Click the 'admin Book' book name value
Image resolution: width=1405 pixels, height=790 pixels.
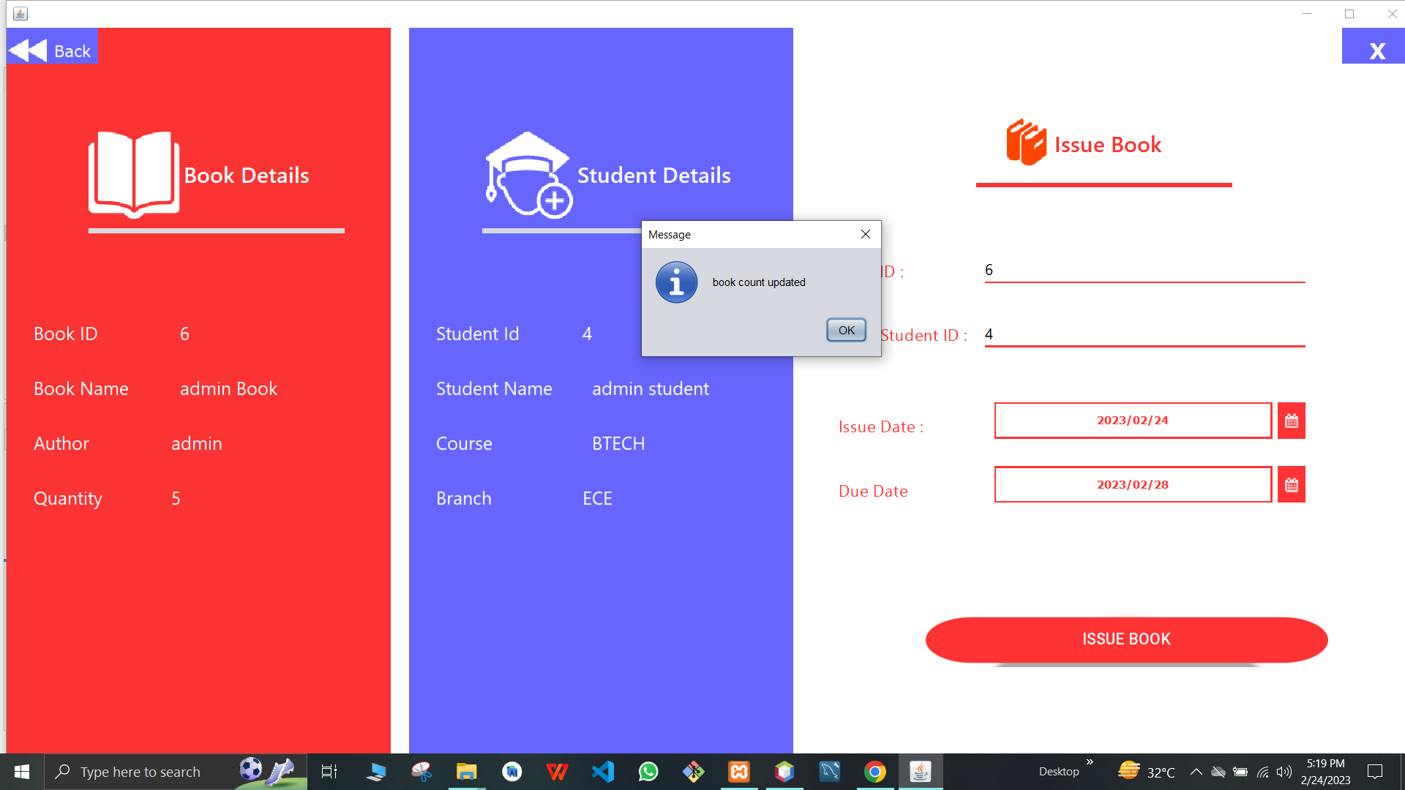[228, 388]
